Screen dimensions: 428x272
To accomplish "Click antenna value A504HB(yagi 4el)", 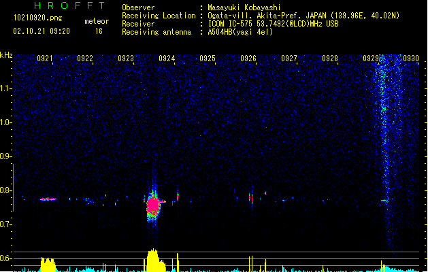I will click(x=240, y=32).
